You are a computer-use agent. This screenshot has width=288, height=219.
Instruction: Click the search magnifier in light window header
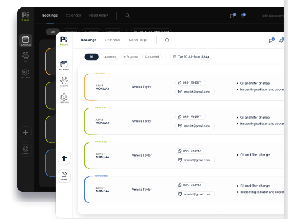(x=167, y=40)
